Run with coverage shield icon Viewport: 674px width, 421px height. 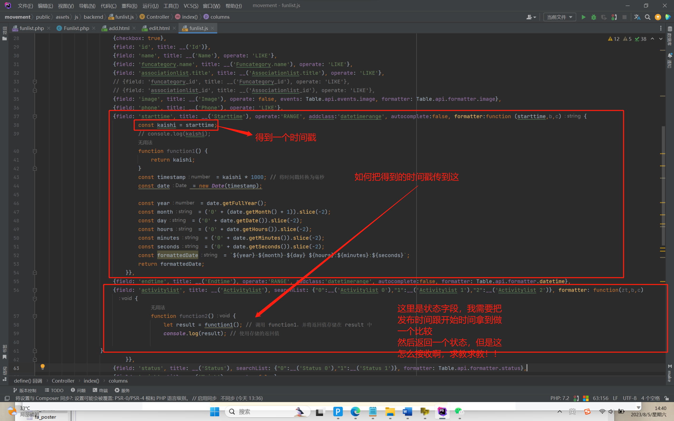pos(603,17)
